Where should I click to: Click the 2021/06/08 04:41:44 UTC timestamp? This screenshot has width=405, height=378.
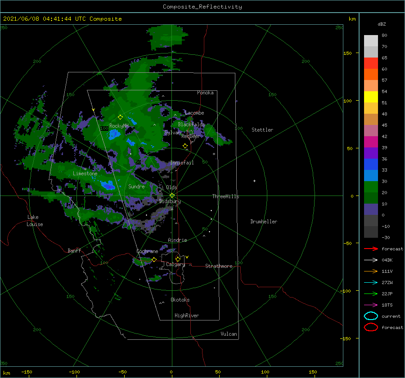coord(62,19)
